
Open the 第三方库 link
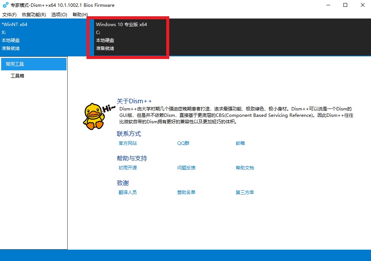[245, 193]
